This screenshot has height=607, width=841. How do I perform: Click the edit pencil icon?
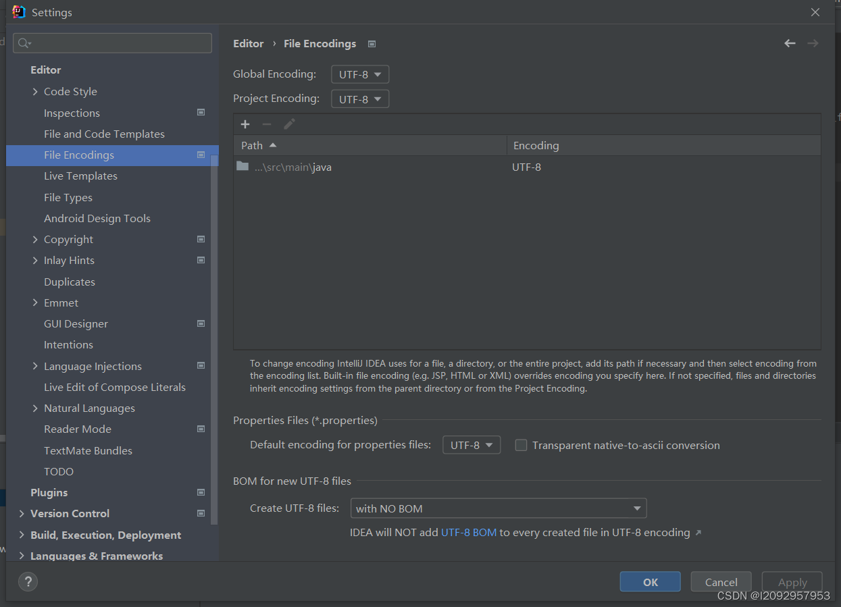(x=289, y=124)
